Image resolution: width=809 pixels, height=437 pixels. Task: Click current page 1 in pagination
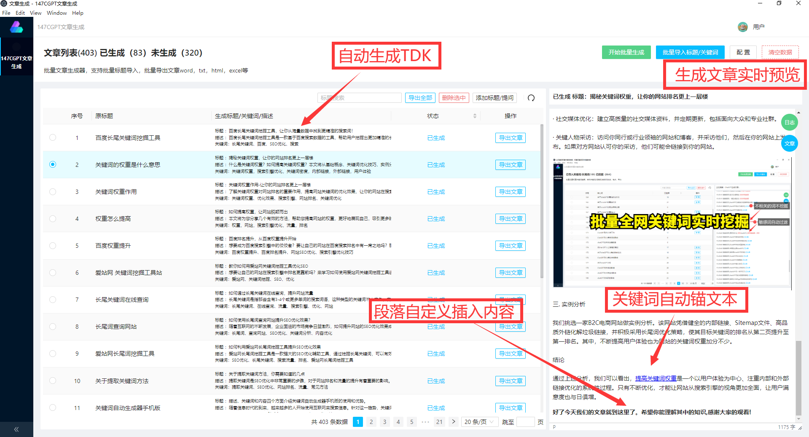pyautogui.click(x=357, y=421)
